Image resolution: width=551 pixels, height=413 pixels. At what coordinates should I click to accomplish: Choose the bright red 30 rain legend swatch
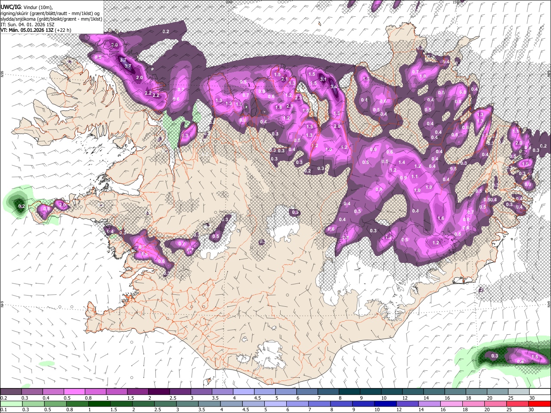539,404
